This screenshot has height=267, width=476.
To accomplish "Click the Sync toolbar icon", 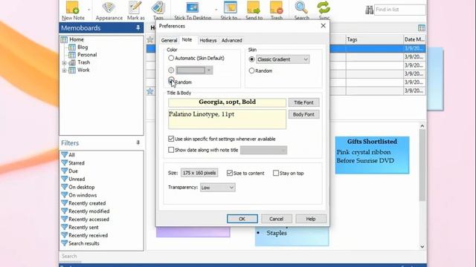I will pyautogui.click(x=324, y=10).
